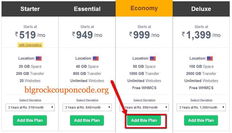Click the ₹1,399 /mo Deluxe price
This screenshot has width=232, height=133.
coord(201,35)
